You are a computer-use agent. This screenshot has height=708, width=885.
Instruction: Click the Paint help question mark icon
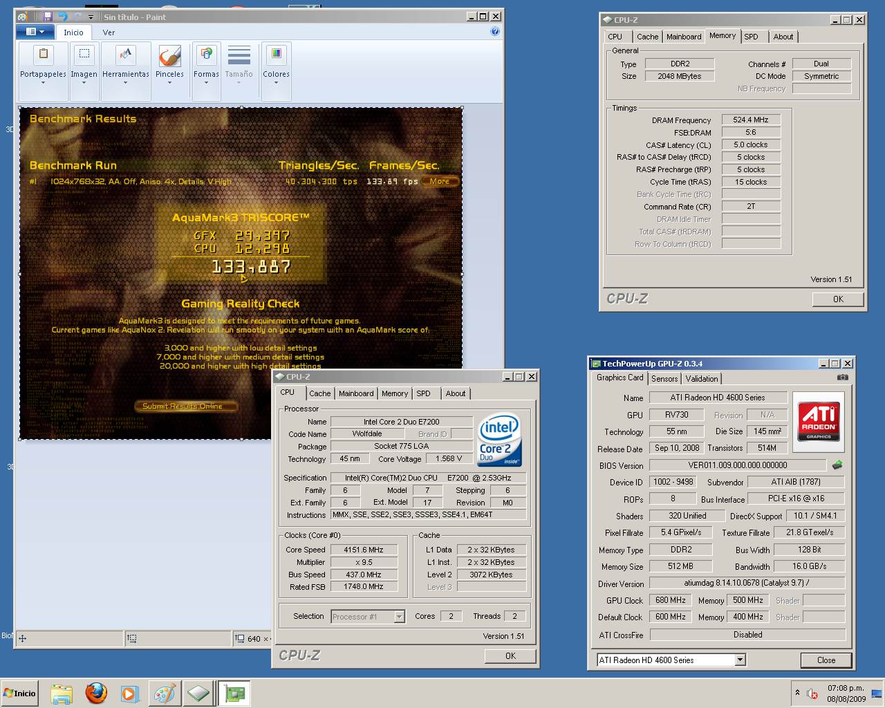tap(495, 31)
